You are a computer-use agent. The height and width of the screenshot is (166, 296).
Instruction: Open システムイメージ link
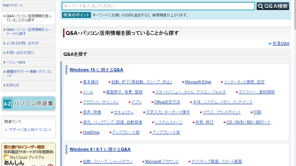tap(169, 122)
